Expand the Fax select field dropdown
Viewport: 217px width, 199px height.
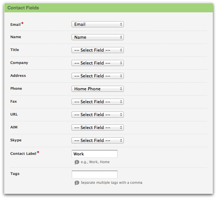(x=97, y=102)
